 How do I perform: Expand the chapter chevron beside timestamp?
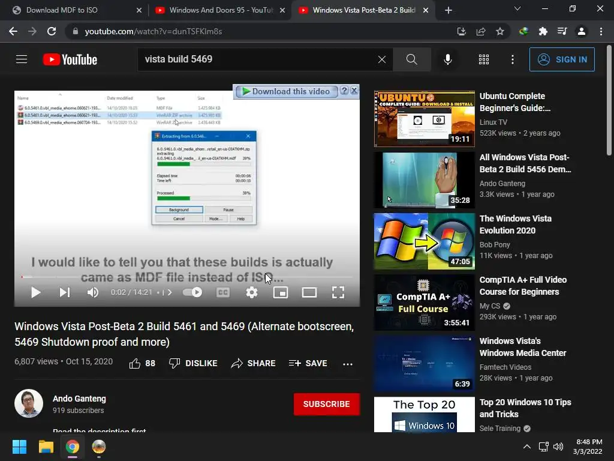click(x=170, y=292)
